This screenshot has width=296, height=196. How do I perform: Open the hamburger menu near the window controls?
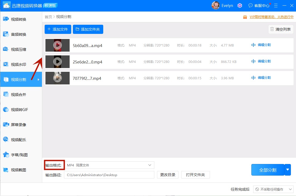276,5
